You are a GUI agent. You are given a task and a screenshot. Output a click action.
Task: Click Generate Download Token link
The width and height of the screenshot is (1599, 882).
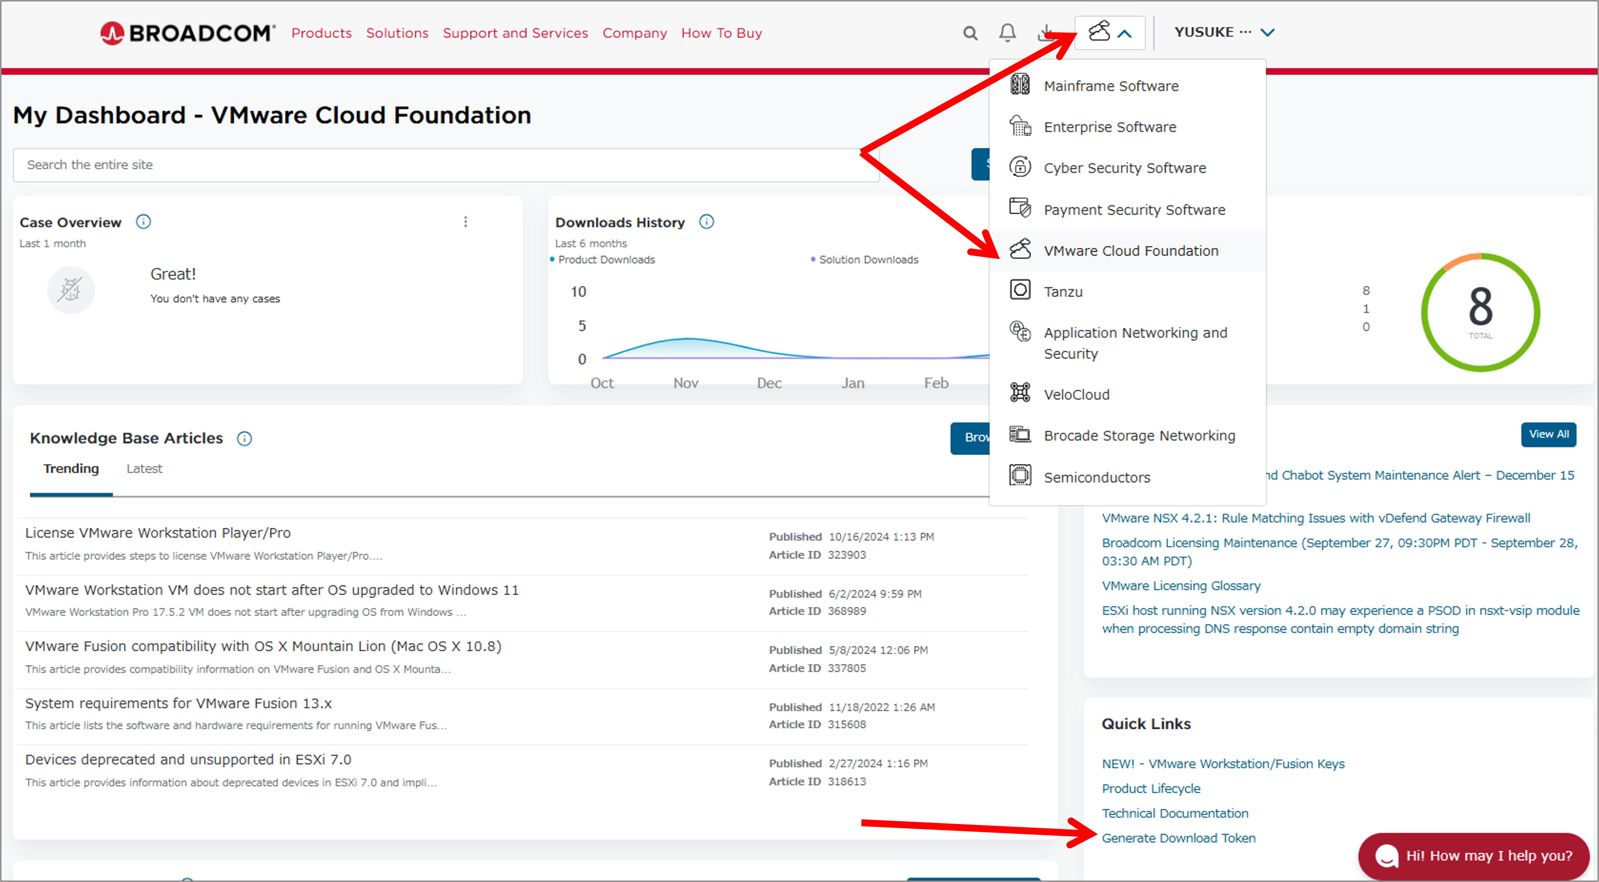(1178, 838)
